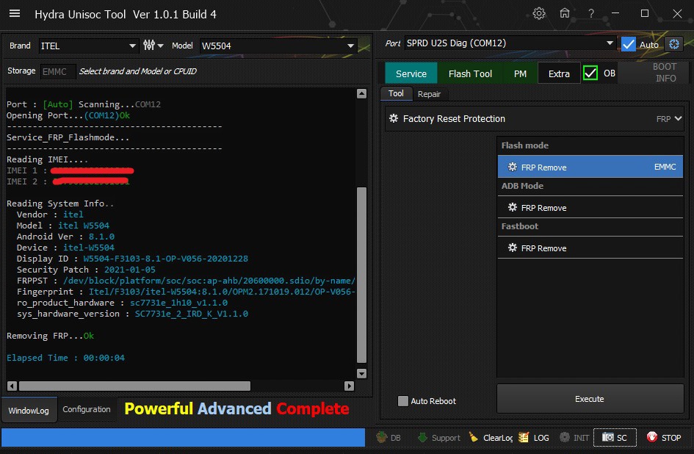Switch to the PM tab
Screen dimensions: 694x454
click(520, 73)
